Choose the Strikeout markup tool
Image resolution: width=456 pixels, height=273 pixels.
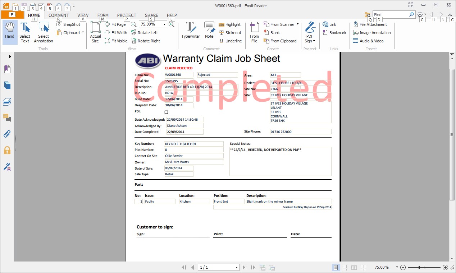[x=230, y=33]
